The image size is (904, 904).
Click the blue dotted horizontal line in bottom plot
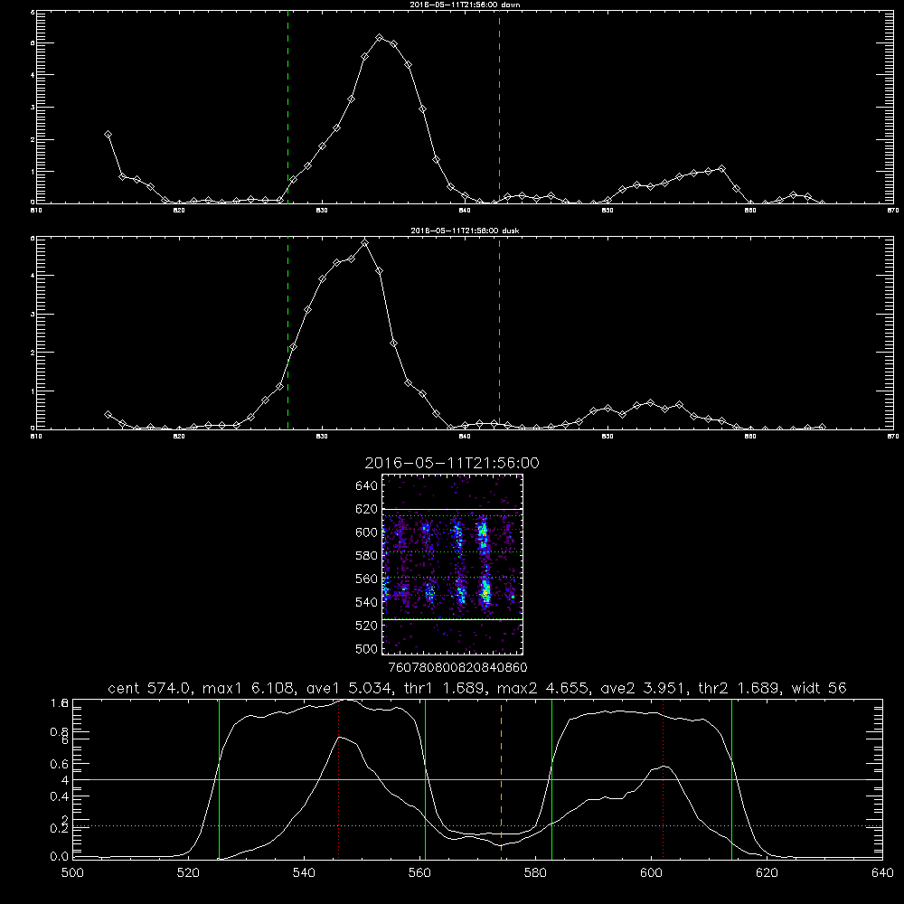[477, 825]
